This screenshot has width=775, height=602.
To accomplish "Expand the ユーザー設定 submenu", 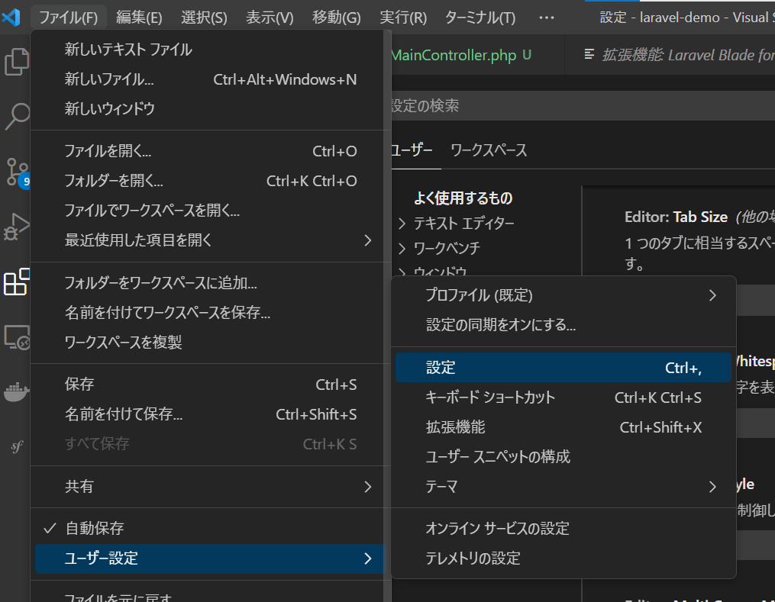I will [x=210, y=559].
